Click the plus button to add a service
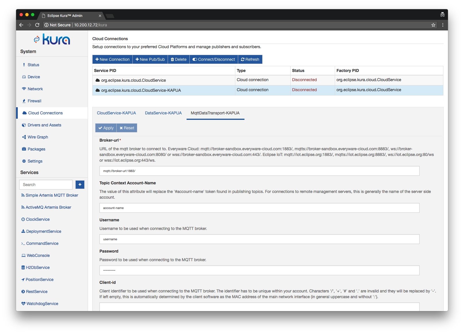Image resolution: width=464 pixels, height=334 pixels. click(x=80, y=185)
